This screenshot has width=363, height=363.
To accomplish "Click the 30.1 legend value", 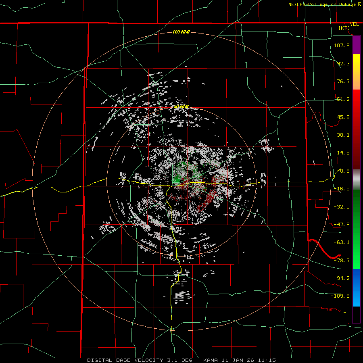I will (343, 135).
